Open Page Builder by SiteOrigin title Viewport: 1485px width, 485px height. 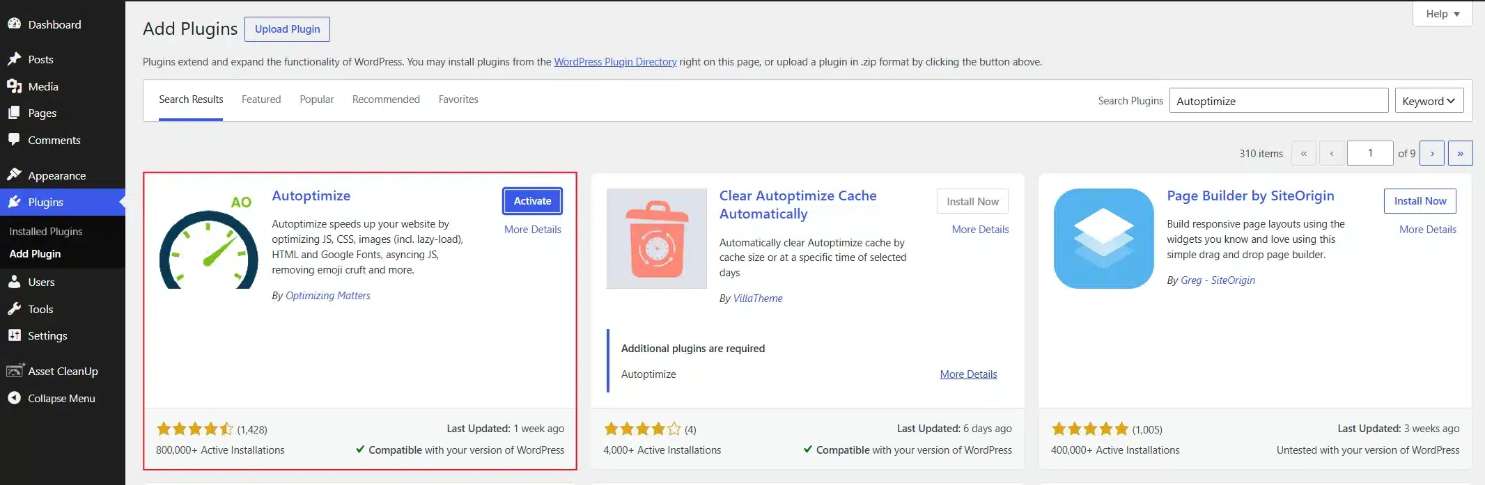pos(1250,196)
